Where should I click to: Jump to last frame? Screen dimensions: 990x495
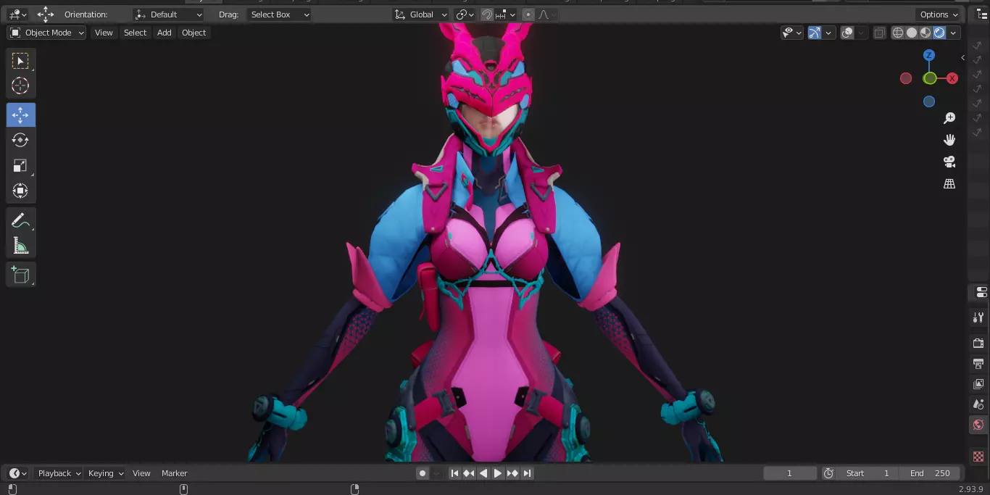pos(527,473)
